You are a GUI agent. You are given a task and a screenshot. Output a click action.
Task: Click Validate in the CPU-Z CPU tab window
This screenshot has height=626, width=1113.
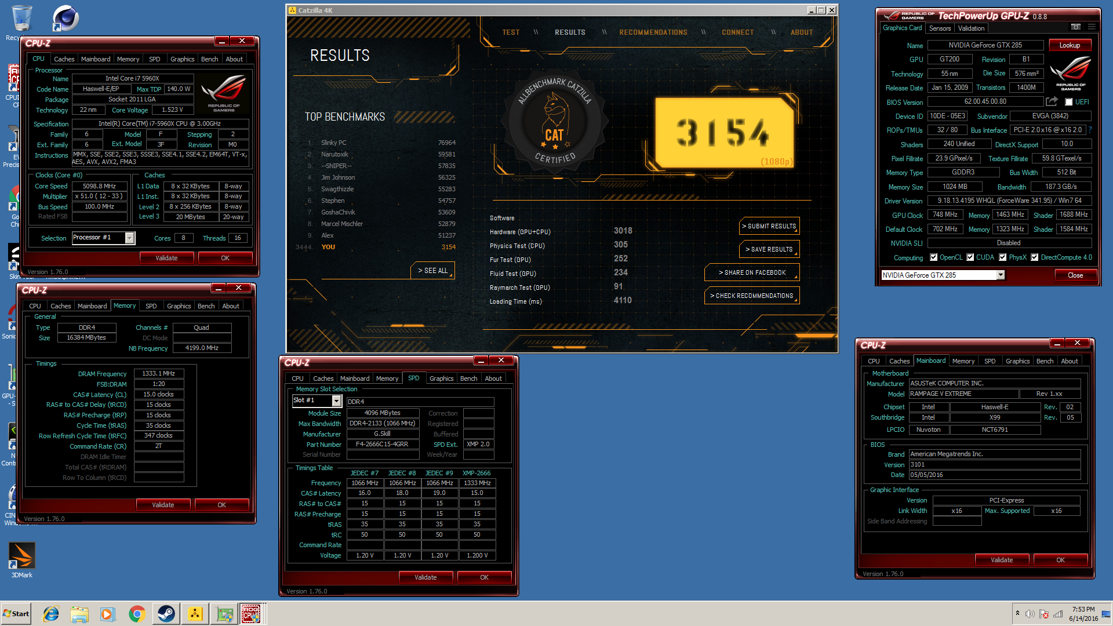[166, 258]
